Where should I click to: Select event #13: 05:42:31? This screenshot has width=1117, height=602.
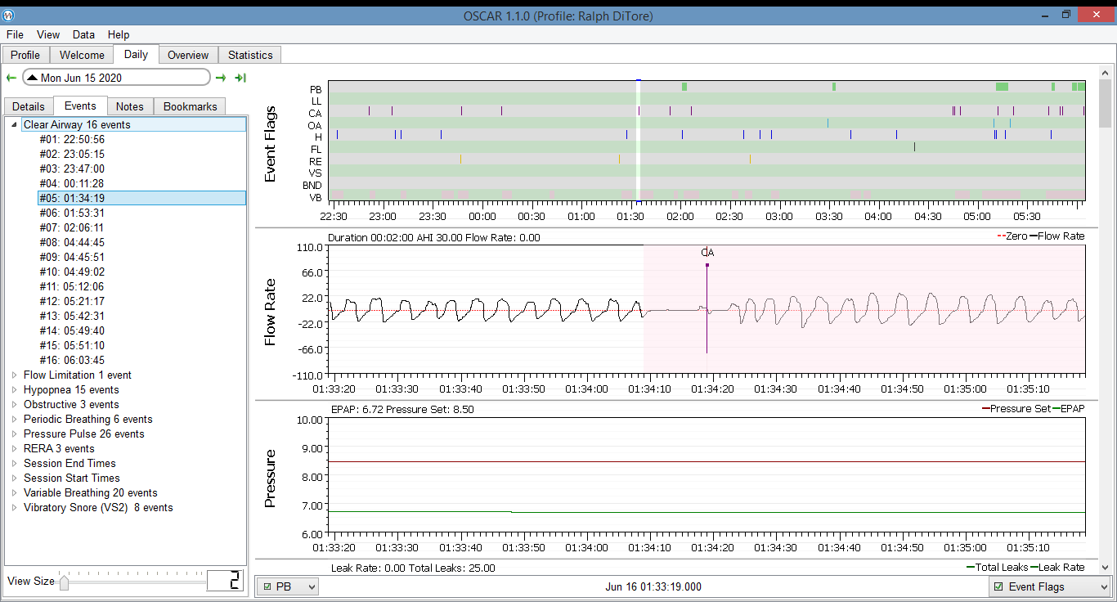[72, 317]
